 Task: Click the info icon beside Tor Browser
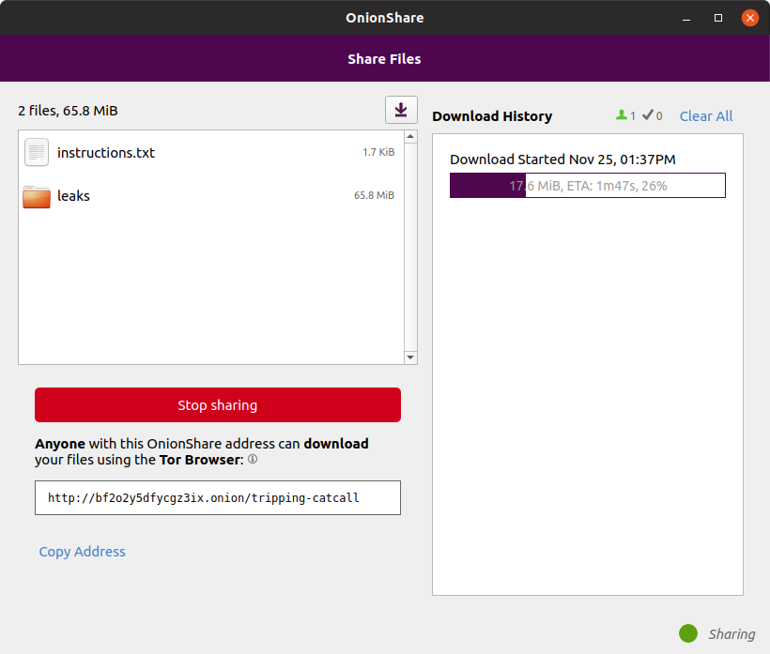click(253, 459)
